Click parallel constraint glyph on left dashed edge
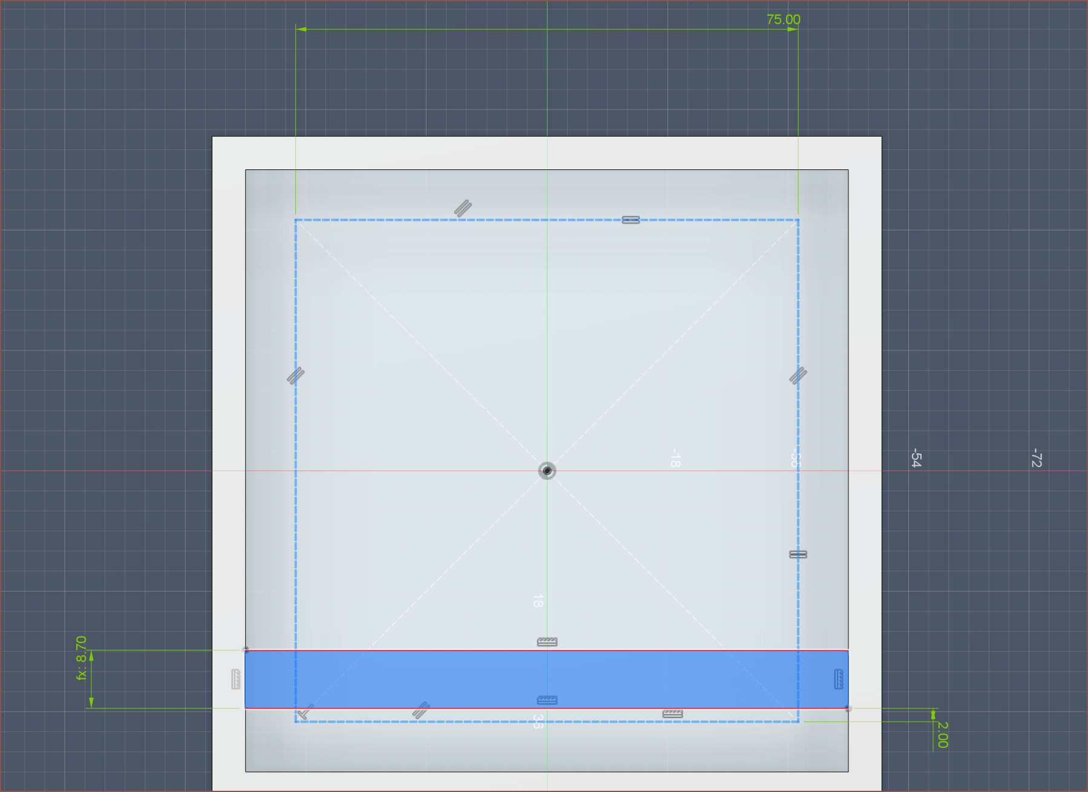The height and width of the screenshot is (792, 1088). coord(295,376)
